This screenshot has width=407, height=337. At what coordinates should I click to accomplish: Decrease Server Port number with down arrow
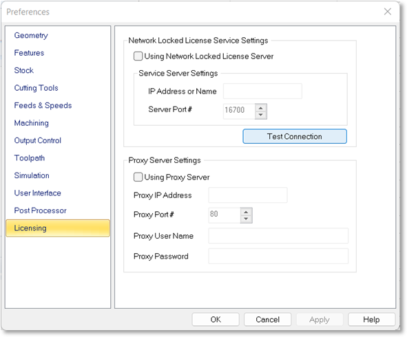[x=260, y=115]
